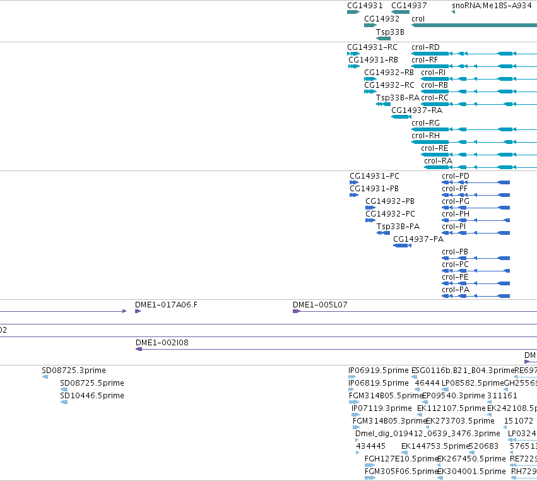Open the crol-PB protein label

click(x=455, y=252)
